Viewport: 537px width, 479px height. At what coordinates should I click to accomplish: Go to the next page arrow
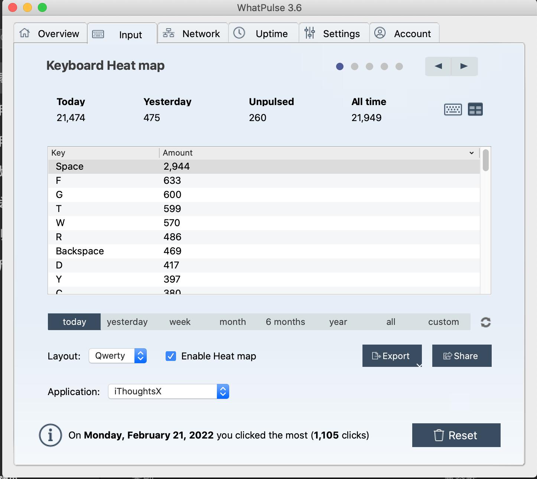click(464, 66)
